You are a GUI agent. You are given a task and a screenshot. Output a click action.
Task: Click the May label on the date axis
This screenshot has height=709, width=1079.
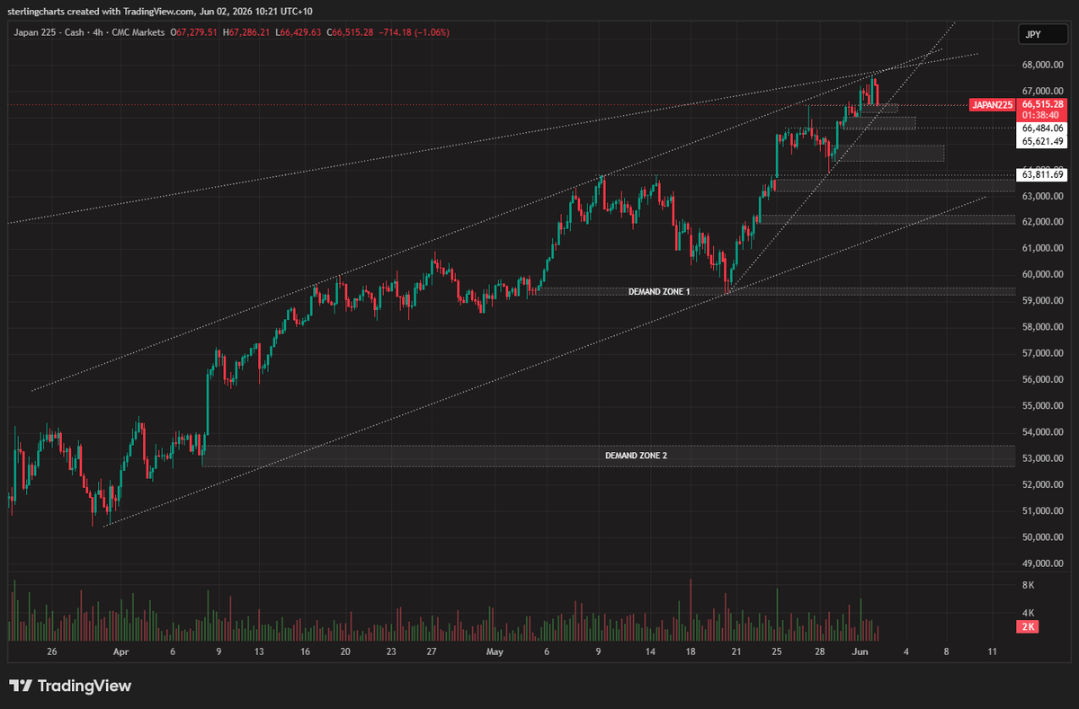(495, 651)
